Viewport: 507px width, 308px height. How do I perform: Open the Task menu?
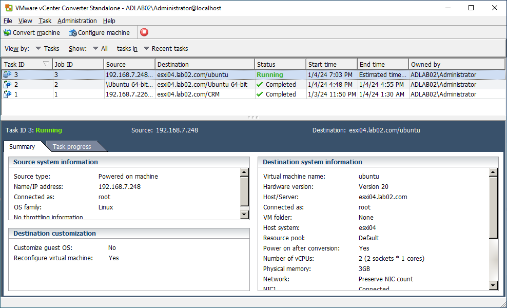(x=45, y=21)
